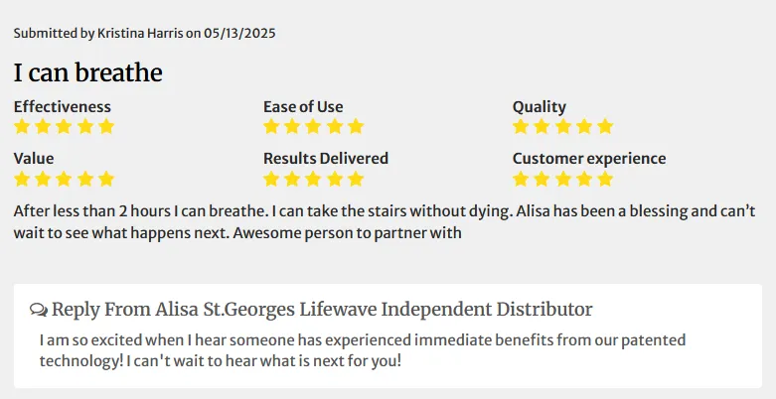Click the Results Delivered label
This screenshot has height=399, width=776.
(x=326, y=158)
